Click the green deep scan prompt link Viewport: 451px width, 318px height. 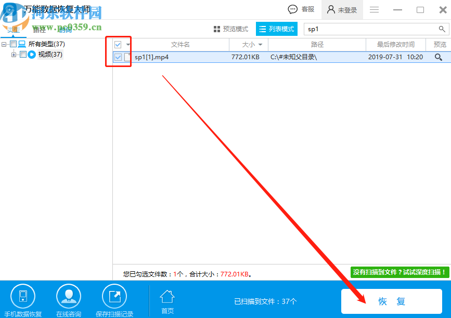[400, 272]
